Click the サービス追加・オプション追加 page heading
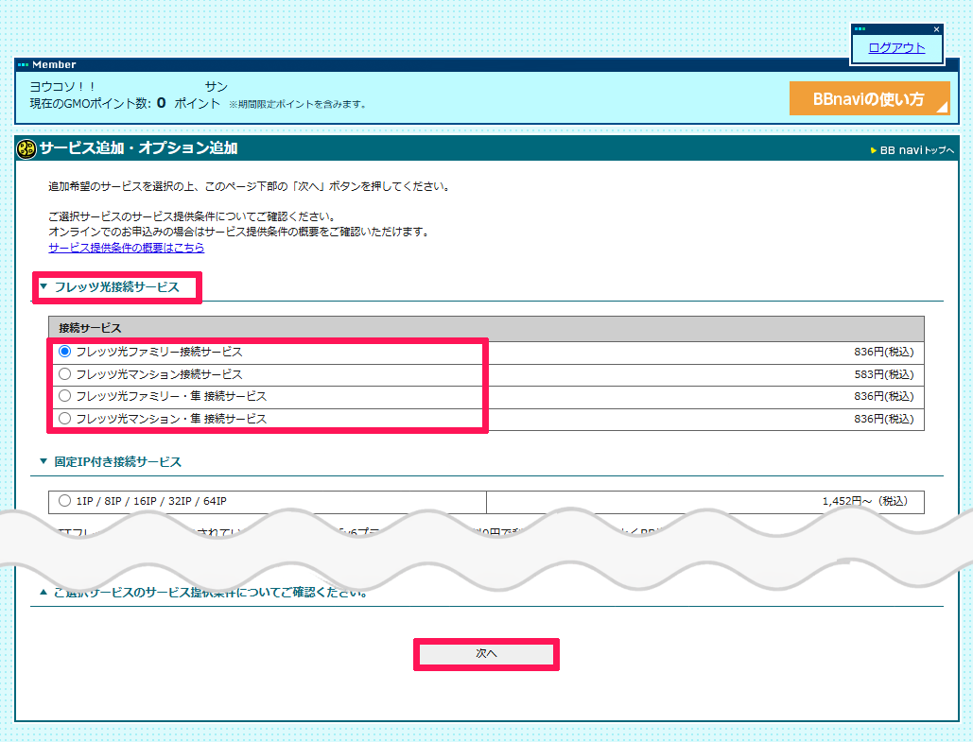Screen dimensions: 973x742 pyautogui.click(x=138, y=148)
